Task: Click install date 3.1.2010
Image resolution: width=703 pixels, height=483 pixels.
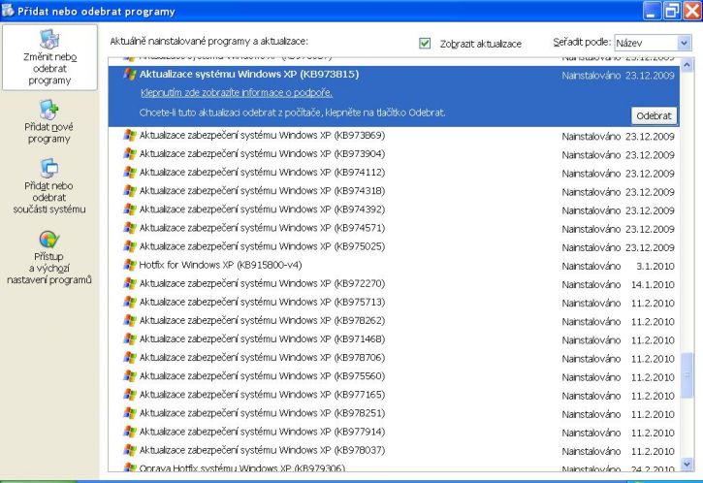Action: click(x=655, y=267)
